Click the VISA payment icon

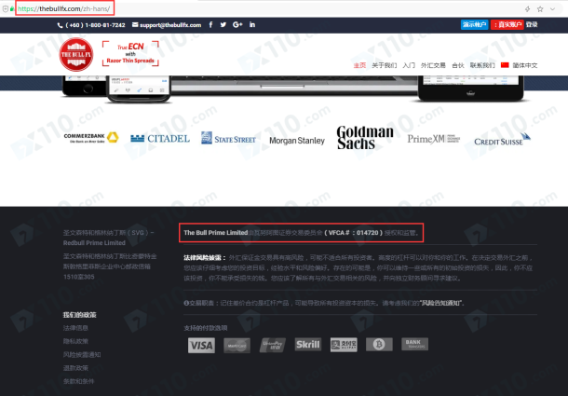tap(201, 346)
